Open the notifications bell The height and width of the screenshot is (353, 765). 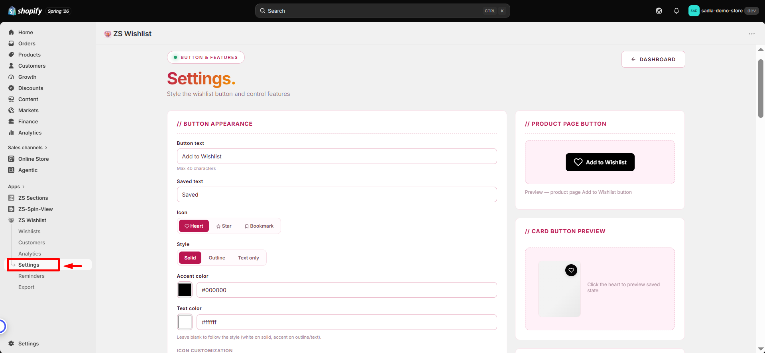point(677,11)
